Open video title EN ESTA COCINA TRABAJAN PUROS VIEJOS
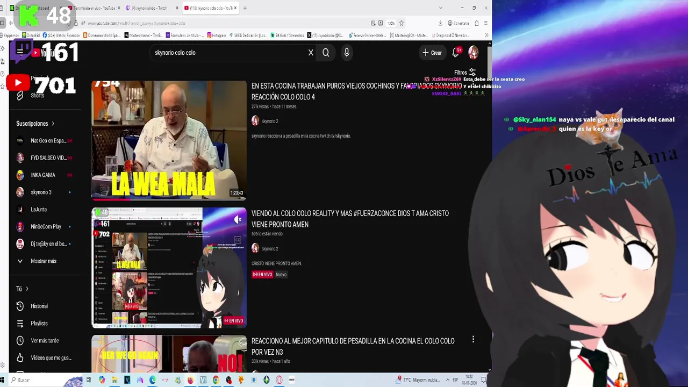Viewport: 688px width, 387px height. click(356, 91)
